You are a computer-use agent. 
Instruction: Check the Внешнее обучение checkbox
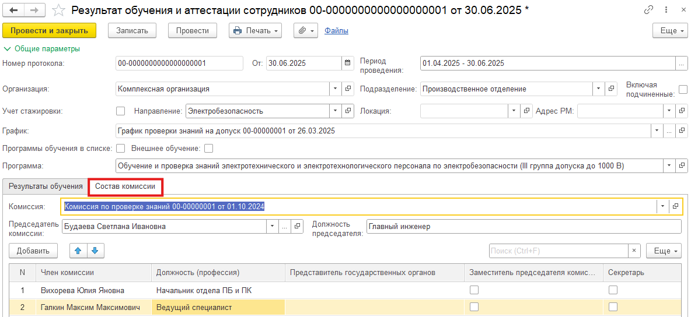point(208,148)
